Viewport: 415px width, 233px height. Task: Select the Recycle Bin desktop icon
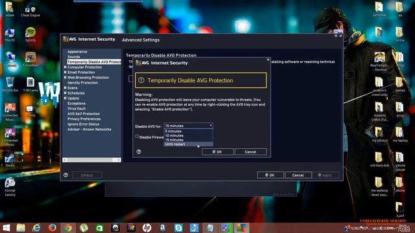[10, 85]
